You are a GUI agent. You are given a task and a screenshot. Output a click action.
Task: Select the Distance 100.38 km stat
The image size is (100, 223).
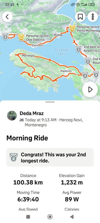tap(28, 180)
